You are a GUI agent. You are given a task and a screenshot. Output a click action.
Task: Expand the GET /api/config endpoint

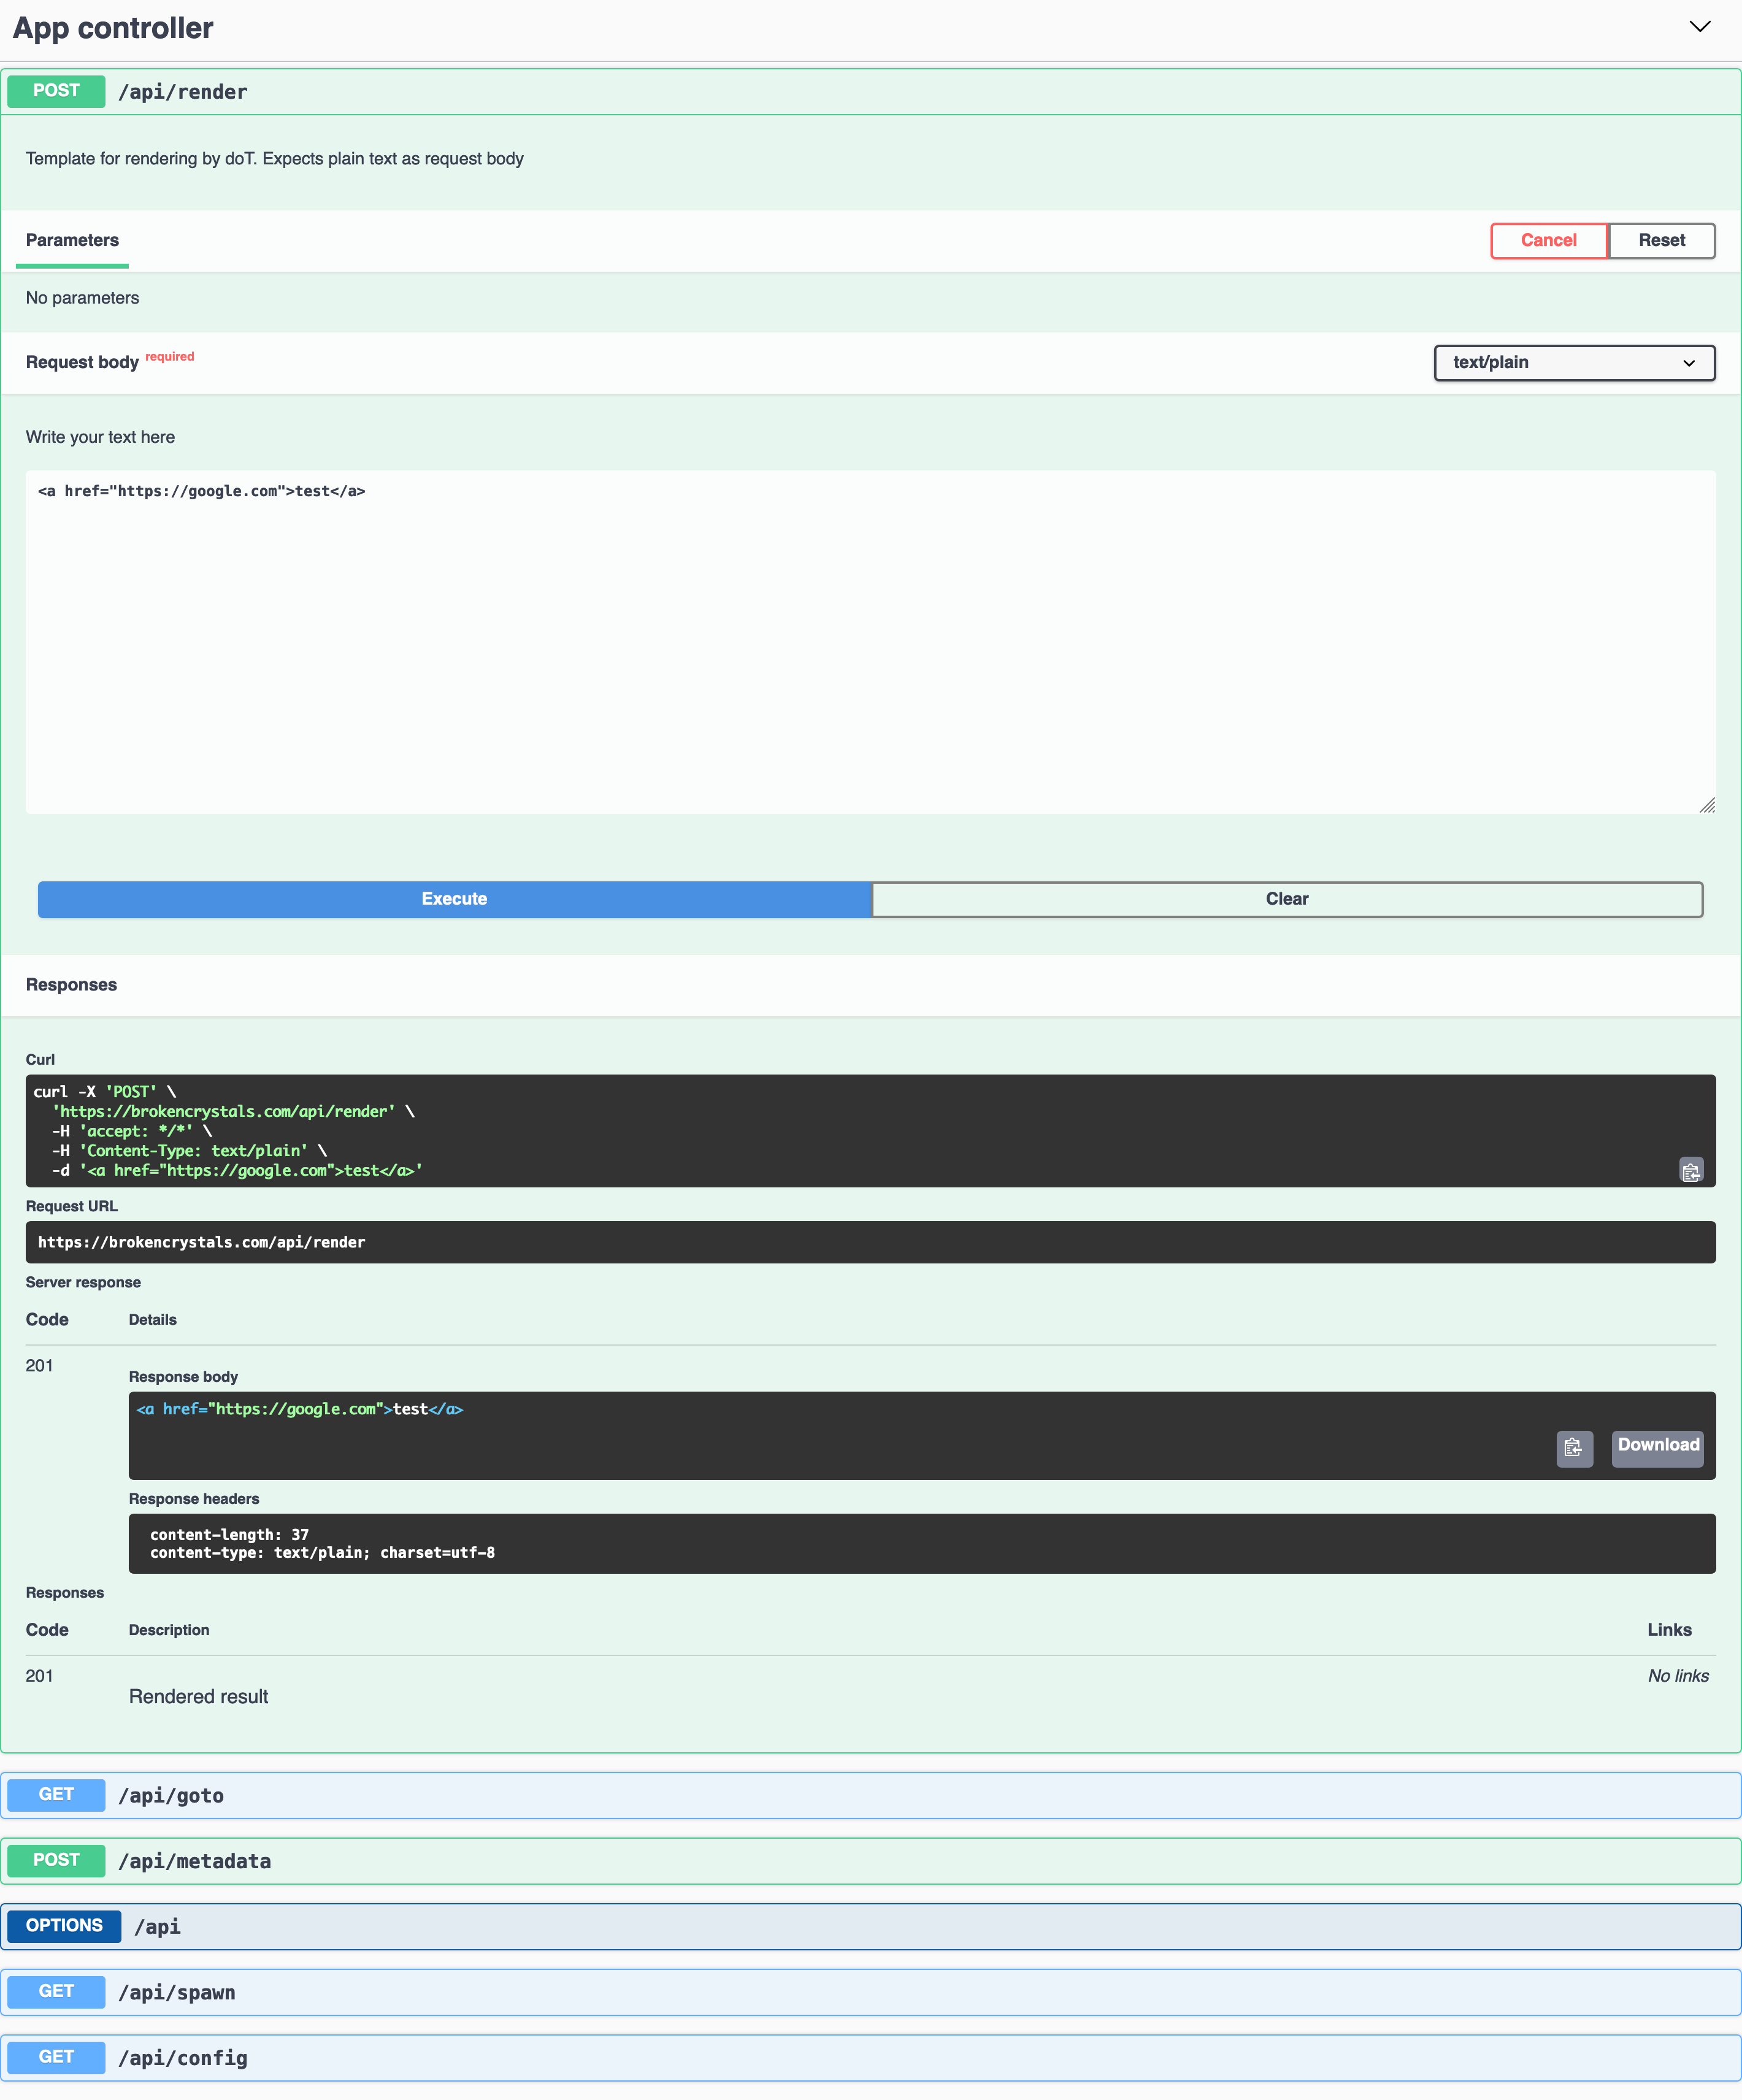pos(870,2057)
